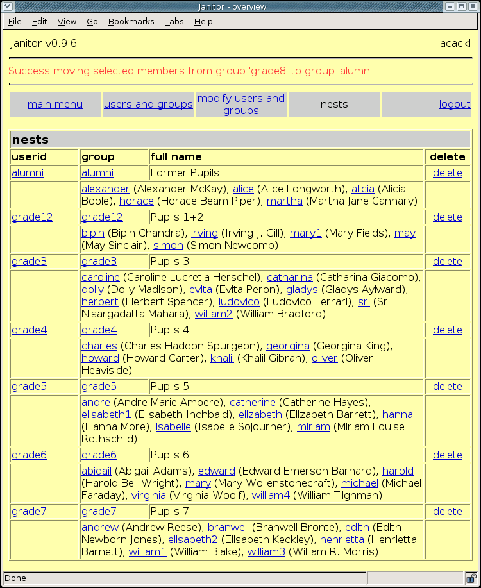Open user michael's link
481x588 pixels.
click(359, 483)
